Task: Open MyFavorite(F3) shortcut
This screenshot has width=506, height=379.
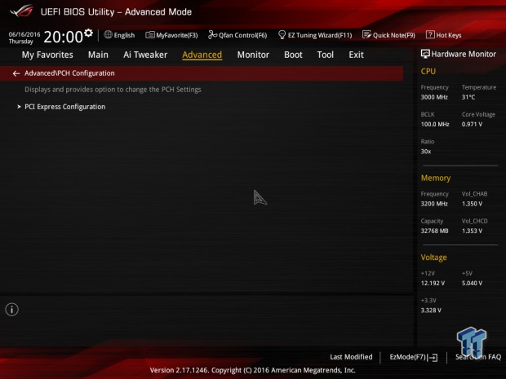Action: point(177,35)
